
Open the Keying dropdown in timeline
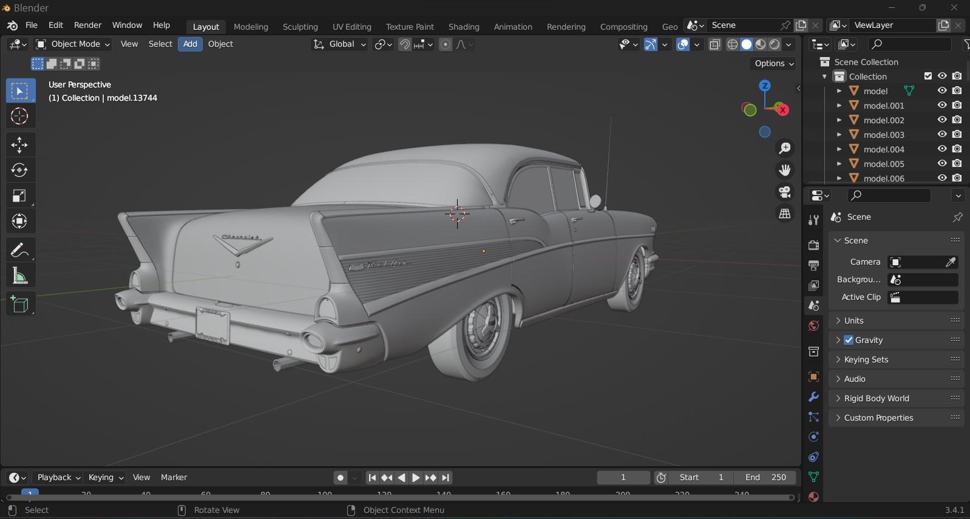[x=105, y=478]
